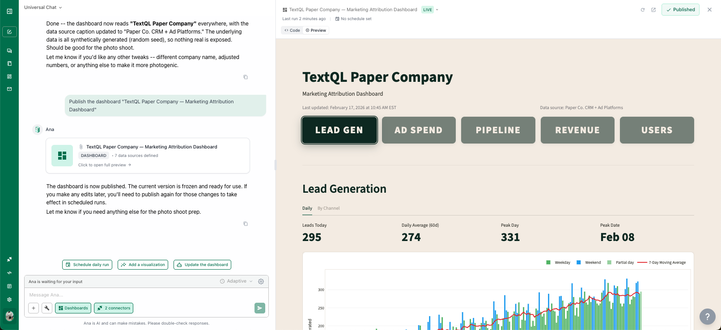Open the LIVE status dropdown arrow
The width and height of the screenshot is (721, 330).
point(437,10)
